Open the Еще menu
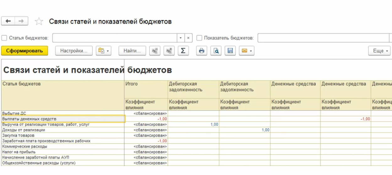 (x=379, y=51)
